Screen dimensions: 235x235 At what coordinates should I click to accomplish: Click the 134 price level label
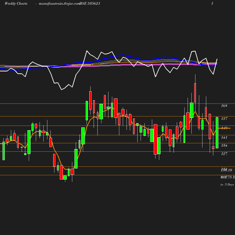click(x=224, y=145)
